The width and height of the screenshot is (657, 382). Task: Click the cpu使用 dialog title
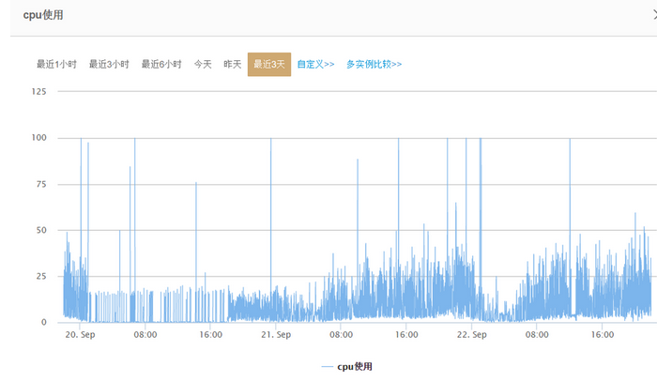click(x=43, y=15)
